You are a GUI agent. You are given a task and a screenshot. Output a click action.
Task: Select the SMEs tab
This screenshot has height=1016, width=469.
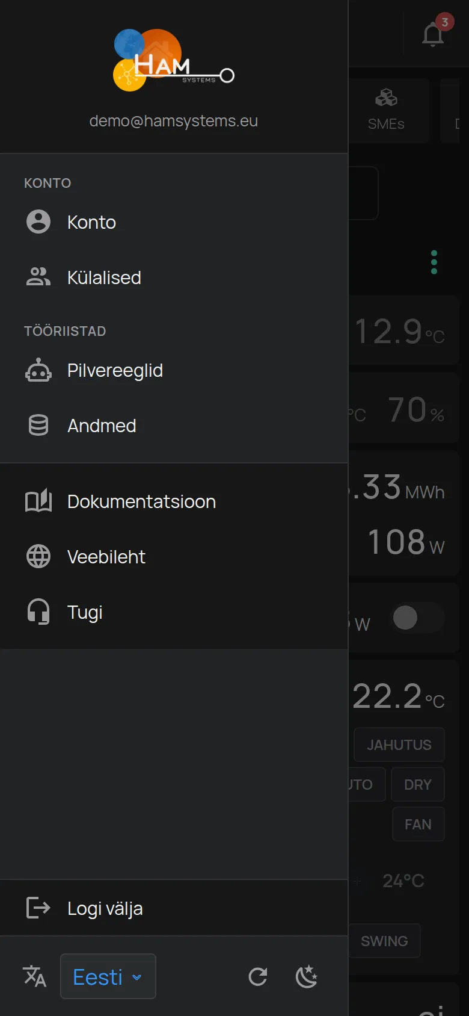pos(386,111)
